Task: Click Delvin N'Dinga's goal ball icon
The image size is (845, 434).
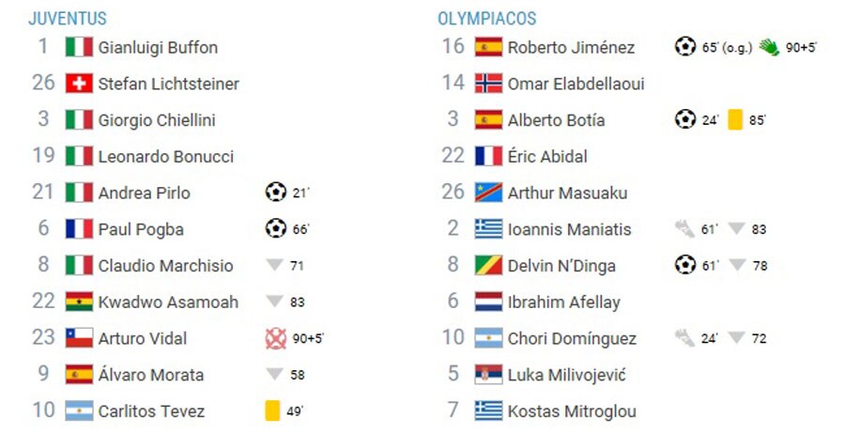Action: (685, 265)
